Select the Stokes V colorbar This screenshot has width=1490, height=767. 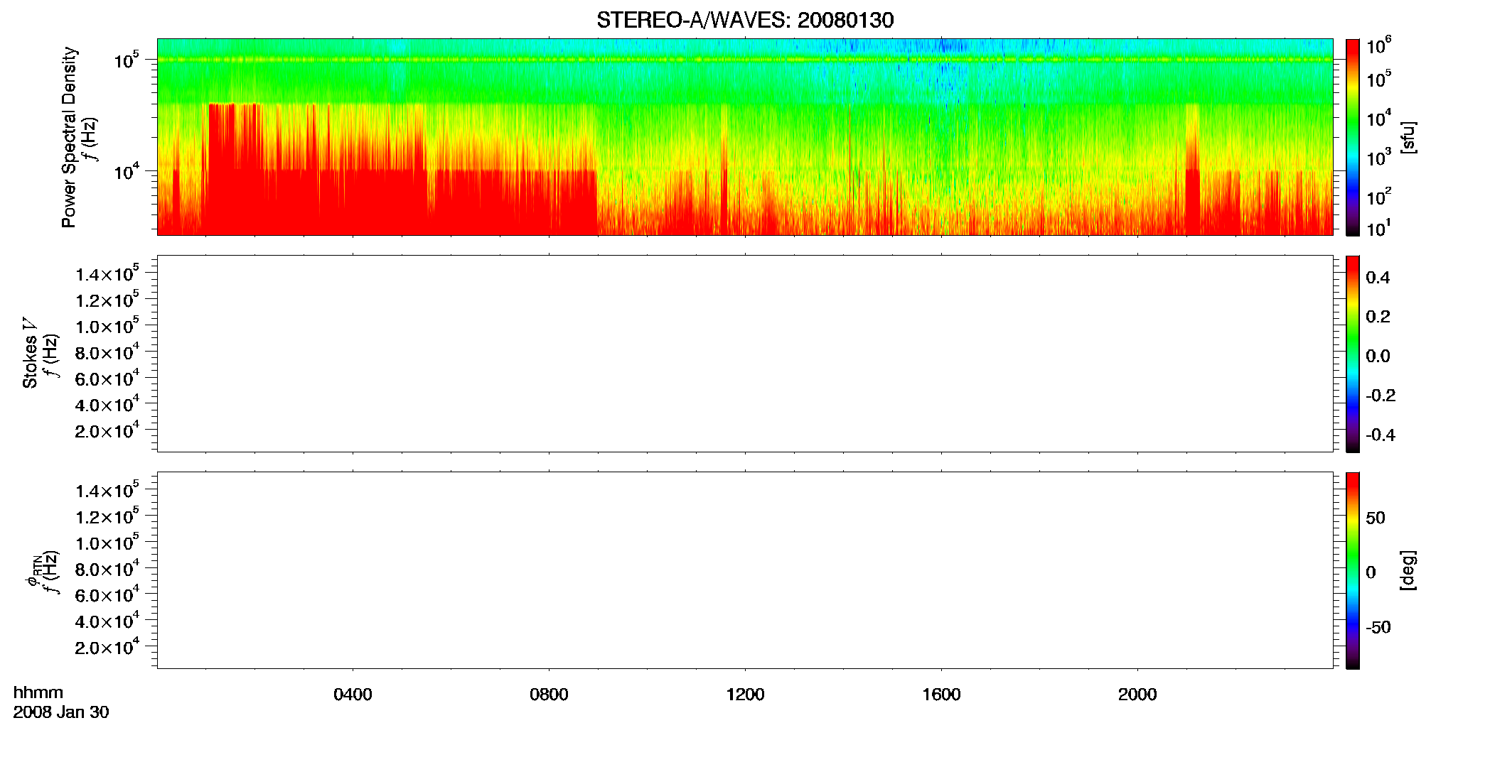pyautogui.click(x=1353, y=354)
